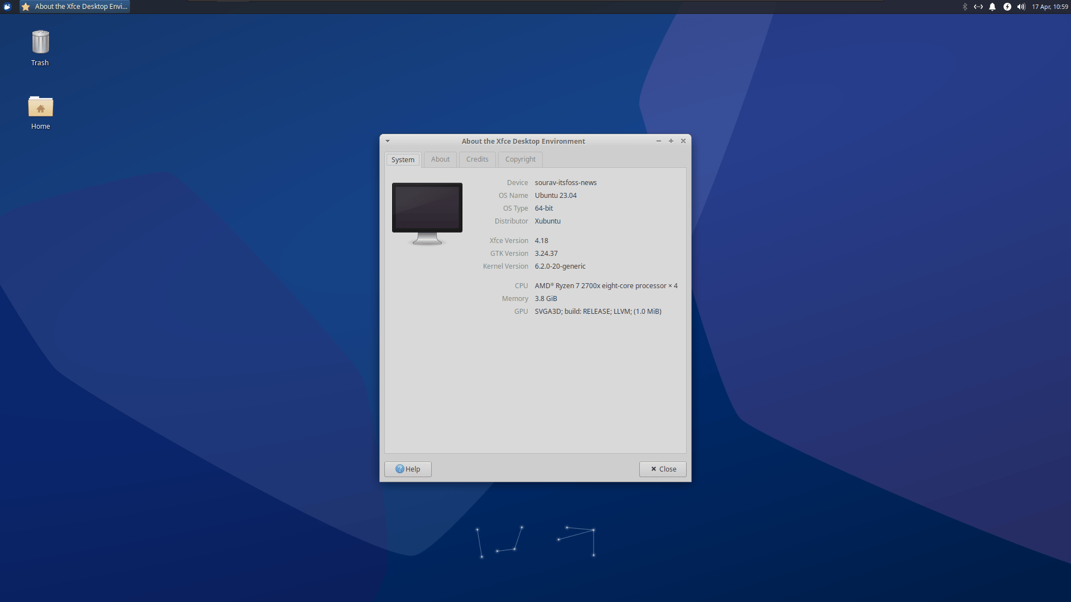Toggle Bluetooth on/off via status icon
Image resolution: width=1071 pixels, height=602 pixels.
(x=964, y=7)
